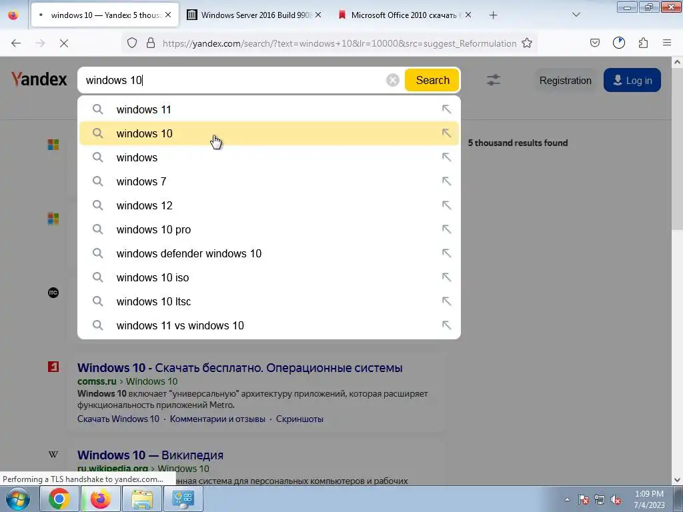
Task: Open the tracking protection shield icon
Action: pyautogui.click(x=132, y=43)
